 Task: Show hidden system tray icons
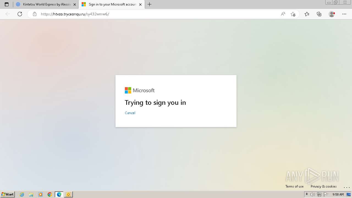point(307,194)
